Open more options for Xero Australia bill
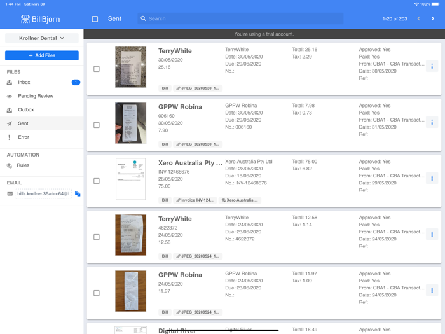This screenshot has width=445, height=334. point(432,178)
